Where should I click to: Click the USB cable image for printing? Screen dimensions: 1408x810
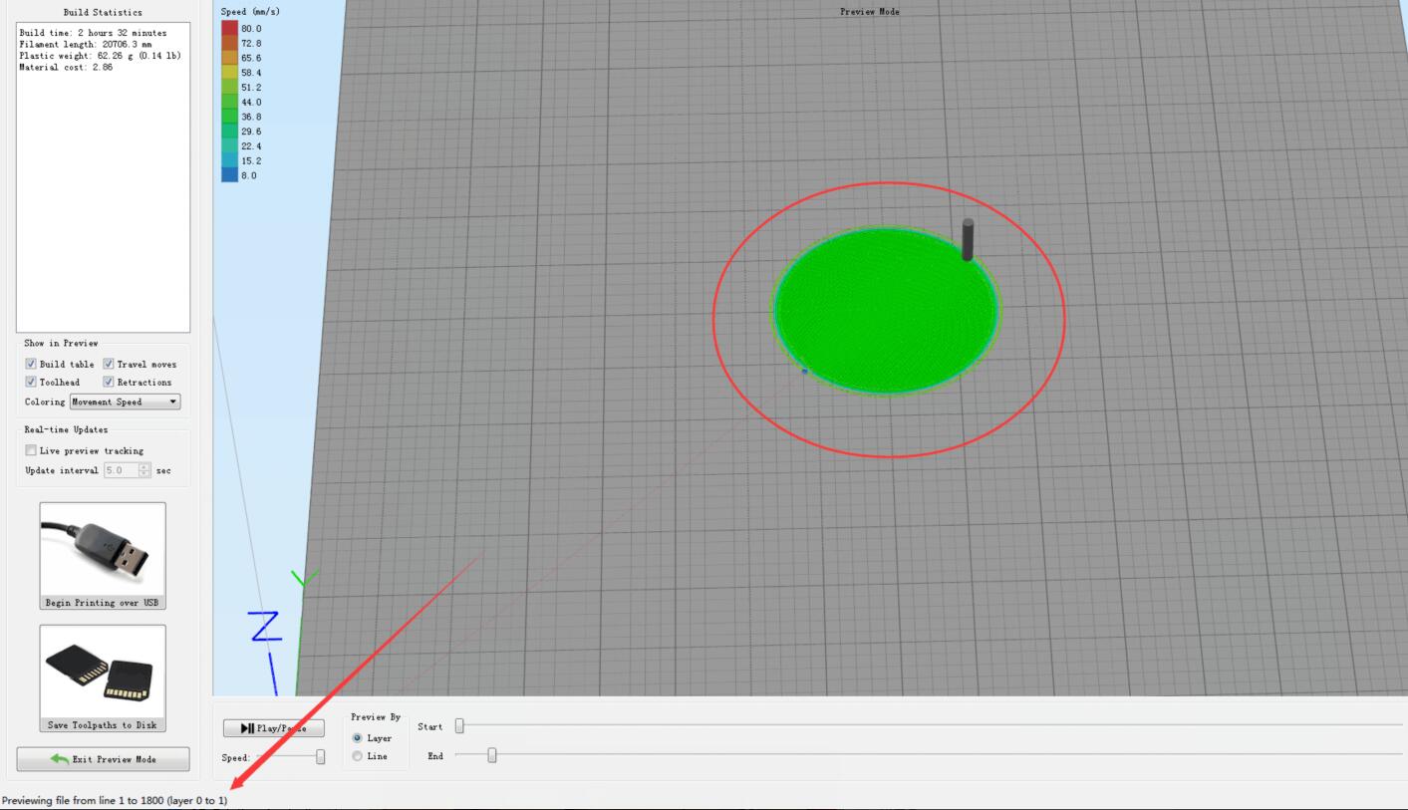(102, 548)
